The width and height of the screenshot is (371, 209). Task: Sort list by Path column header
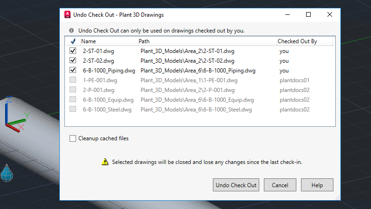pyautogui.click(x=207, y=41)
